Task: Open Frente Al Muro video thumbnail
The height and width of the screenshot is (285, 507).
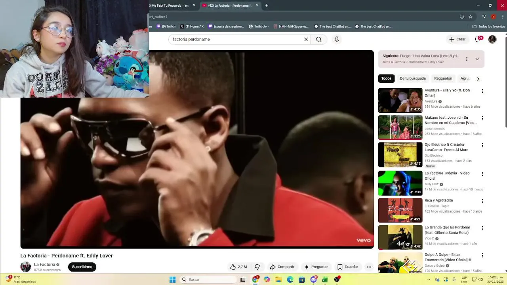Action: [400, 155]
